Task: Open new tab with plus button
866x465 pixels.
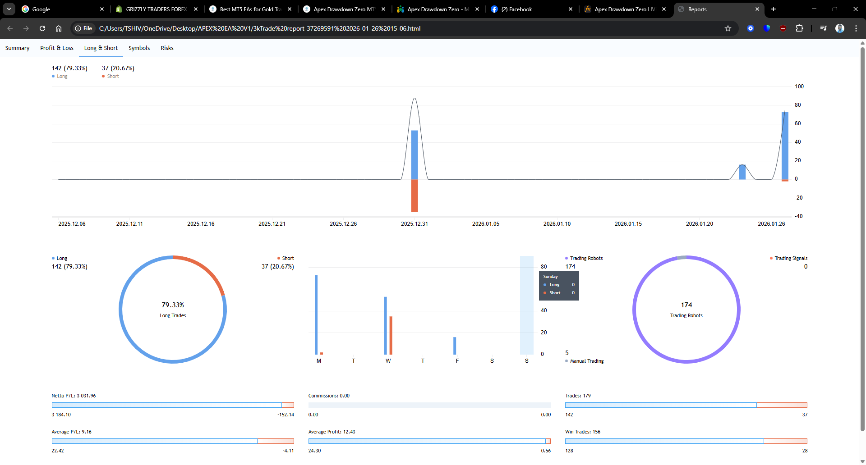Action: click(x=774, y=9)
